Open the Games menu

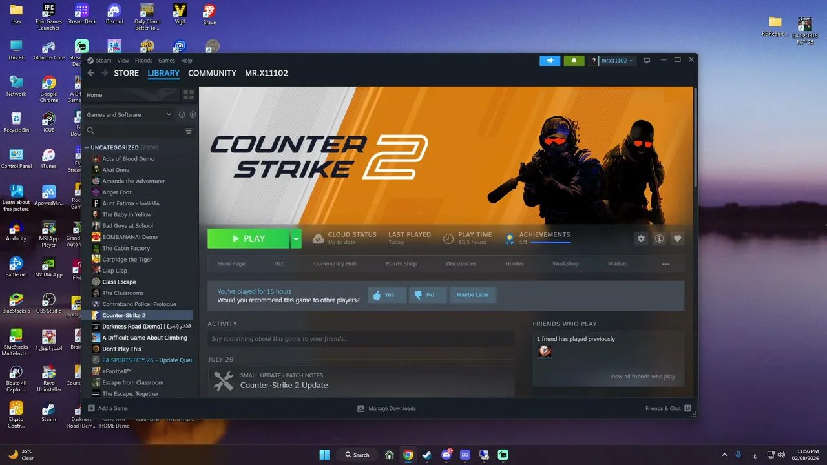coord(167,61)
